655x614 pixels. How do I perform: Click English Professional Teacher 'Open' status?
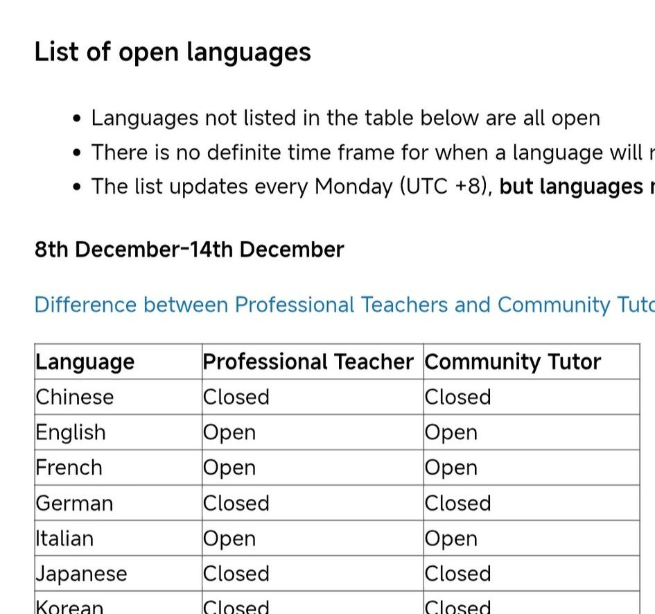229,433
